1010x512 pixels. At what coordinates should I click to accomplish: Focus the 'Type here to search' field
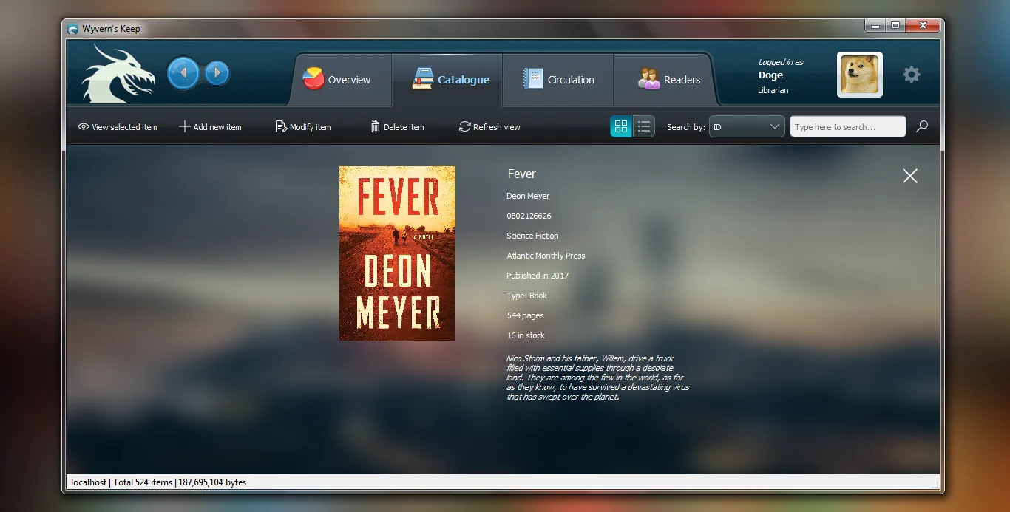point(847,127)
